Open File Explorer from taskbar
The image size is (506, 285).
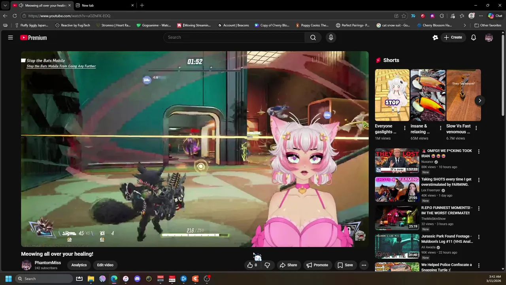[x=91, y=279]
